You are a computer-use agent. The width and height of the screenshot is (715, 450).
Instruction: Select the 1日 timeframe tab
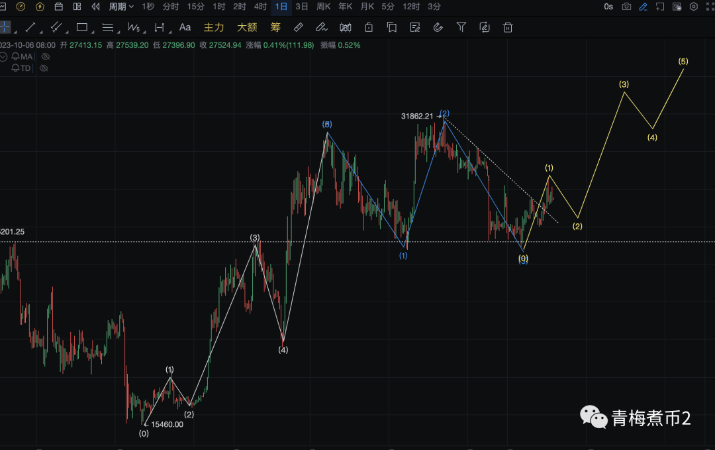coord(281,7)
